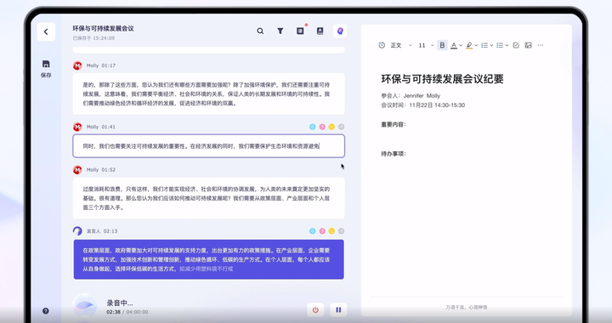Click blue marker on Molly 01:41 entry
The width and height of the screenshot is (612, 323).
coord(312,127)
